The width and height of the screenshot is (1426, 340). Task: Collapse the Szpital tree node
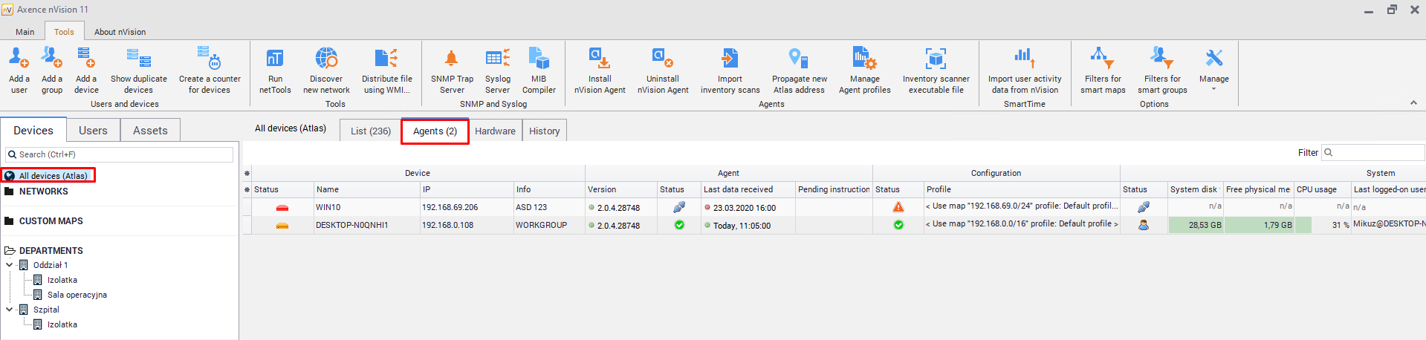pyautogui.click(x=10, y=310)
